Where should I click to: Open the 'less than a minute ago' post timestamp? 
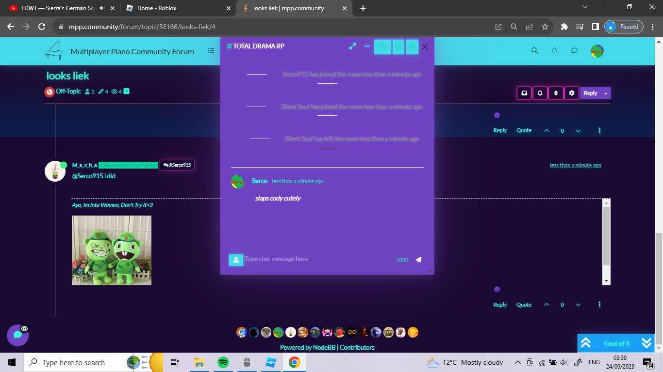coord(575,165)
